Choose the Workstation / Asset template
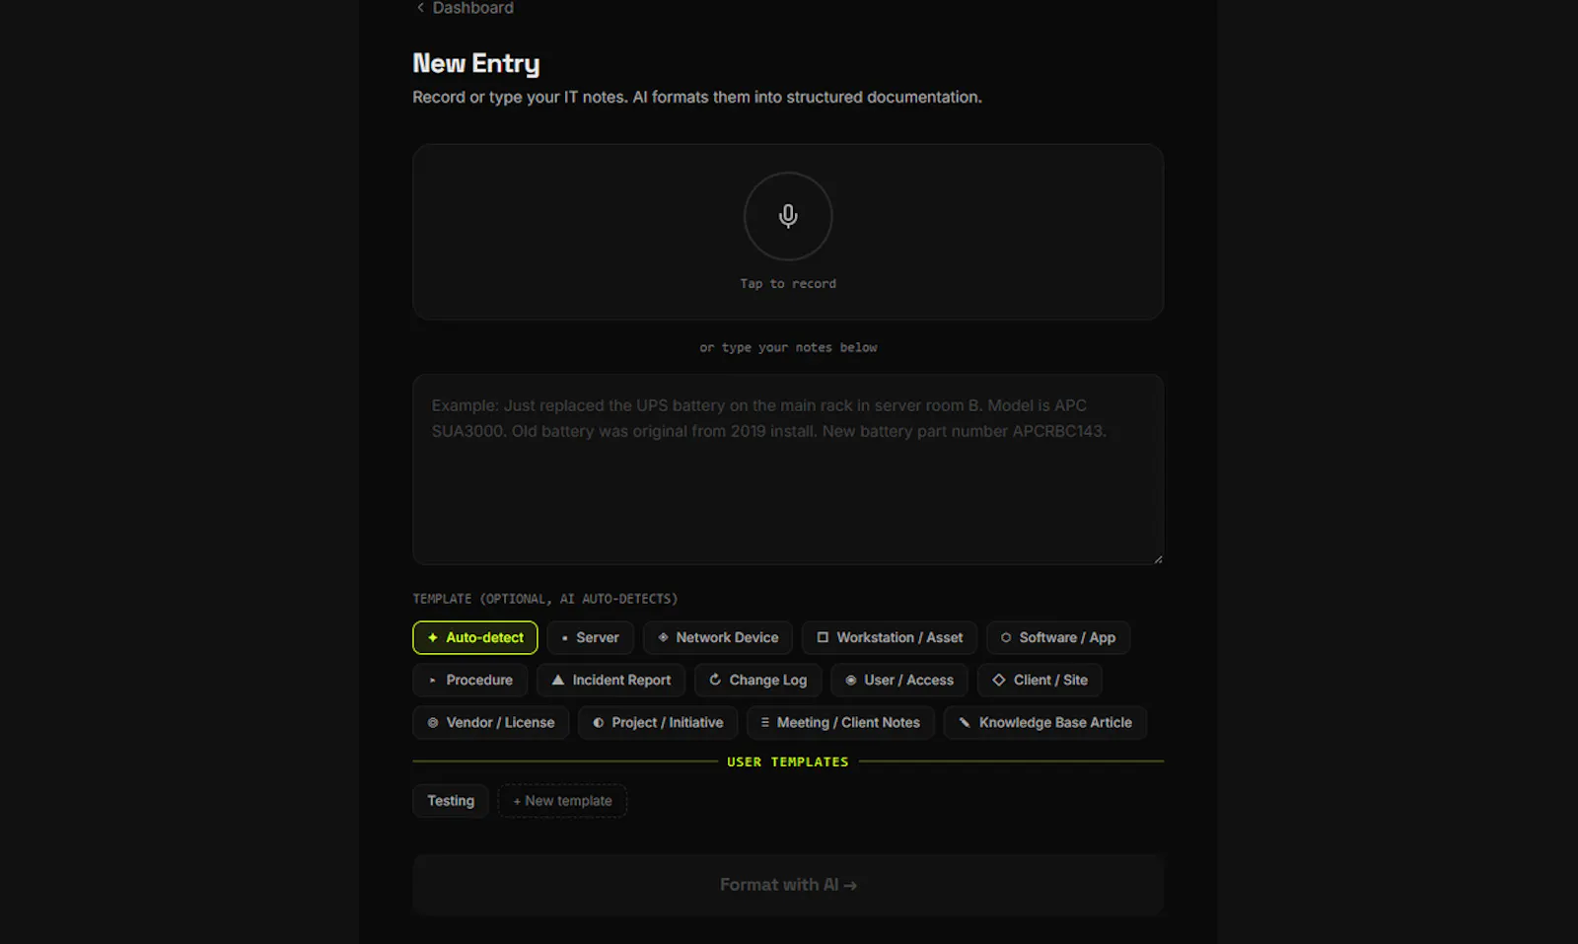 889,637
